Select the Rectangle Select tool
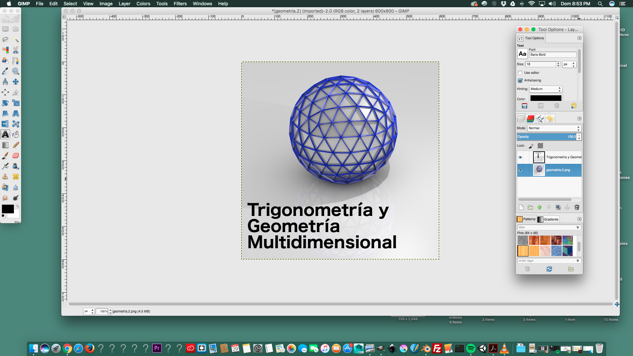The height and width of the screenshot is (356, 633). [5, 29]
